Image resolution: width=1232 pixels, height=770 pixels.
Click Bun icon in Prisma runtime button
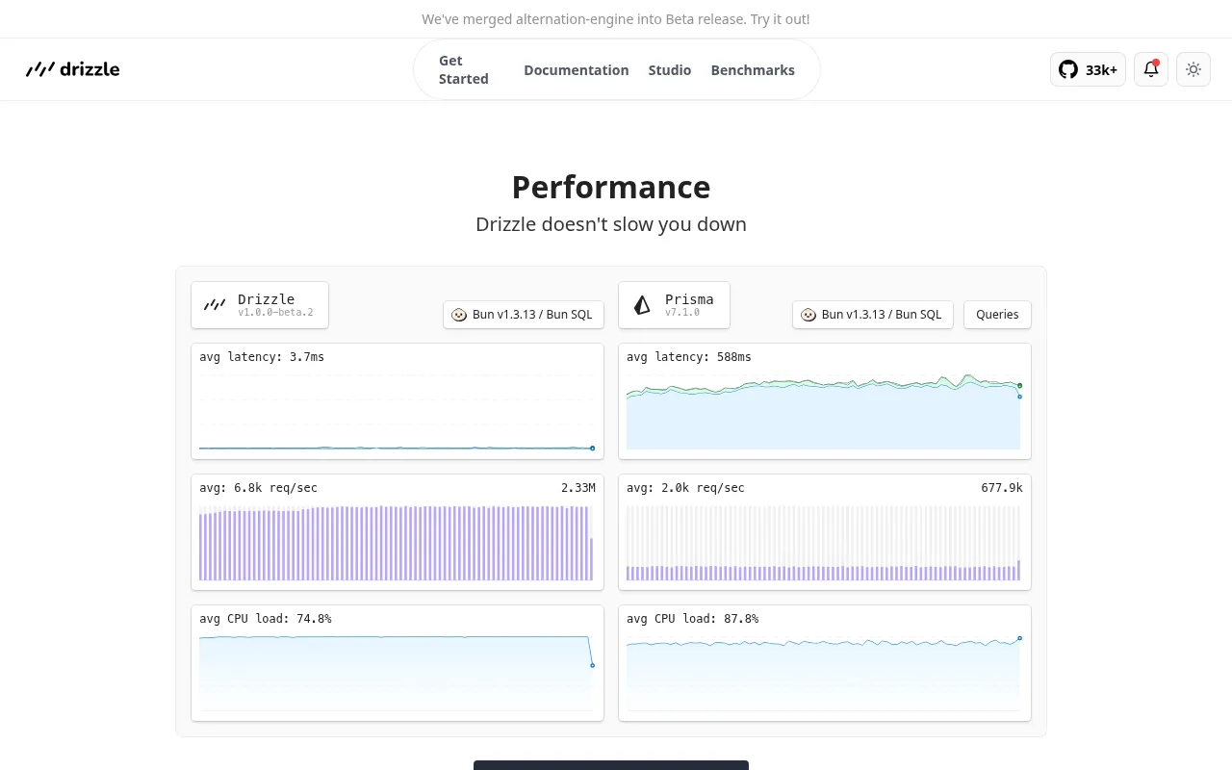pyautogui.click(x=808, y=315)
